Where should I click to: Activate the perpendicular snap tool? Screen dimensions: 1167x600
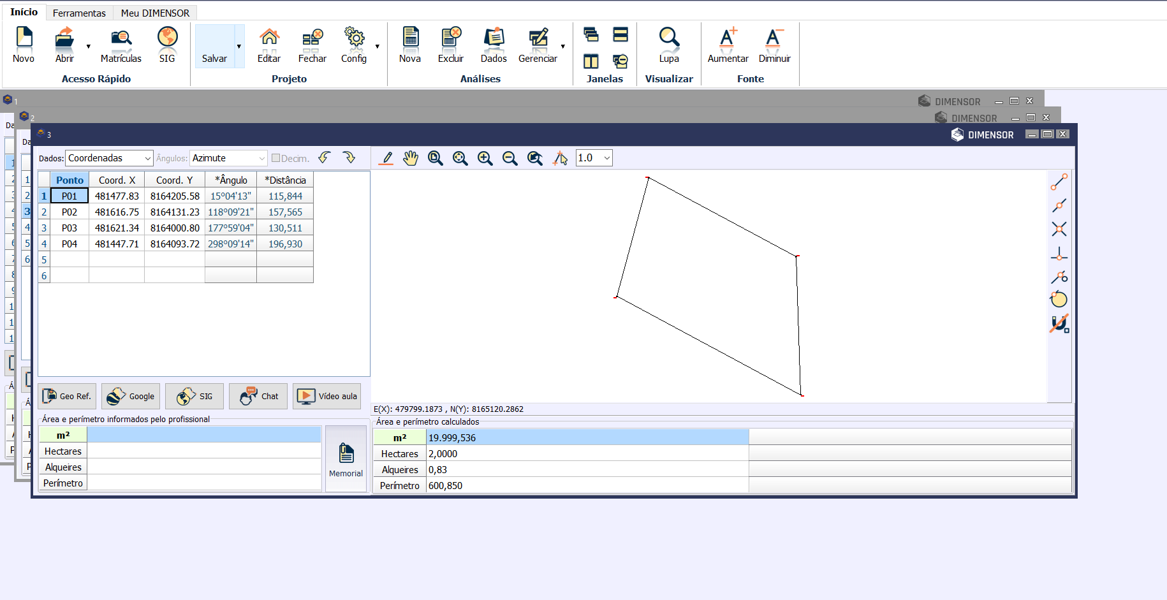tap(1059, 254)
